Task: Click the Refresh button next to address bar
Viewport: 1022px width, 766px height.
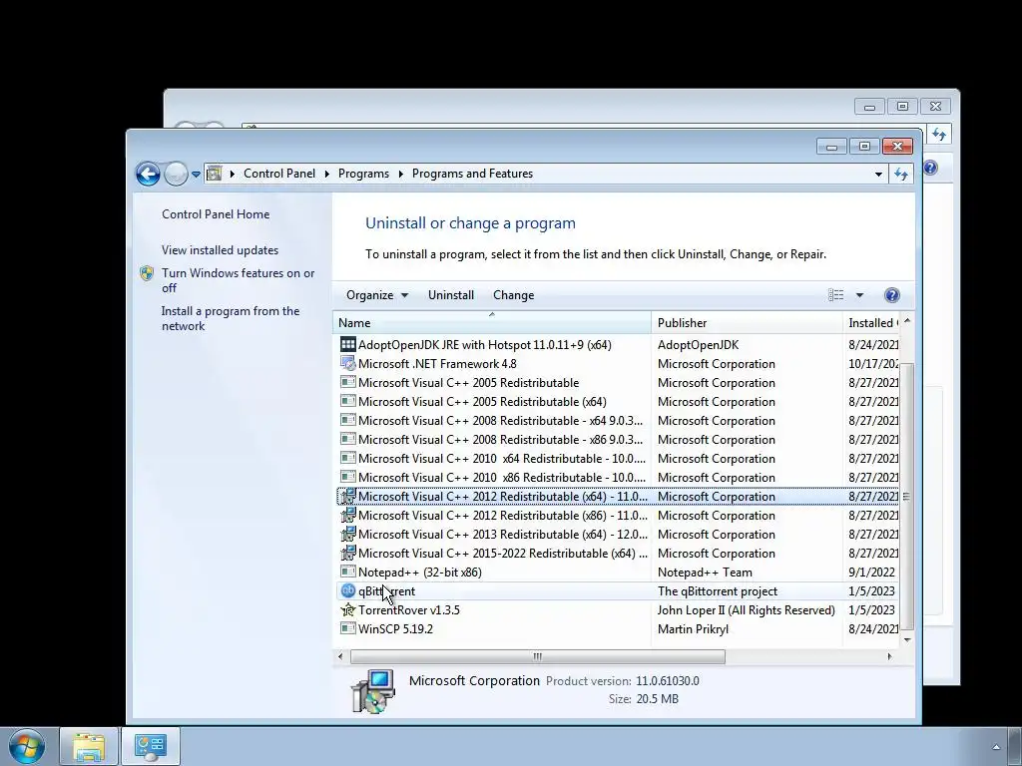Action: 901,174
